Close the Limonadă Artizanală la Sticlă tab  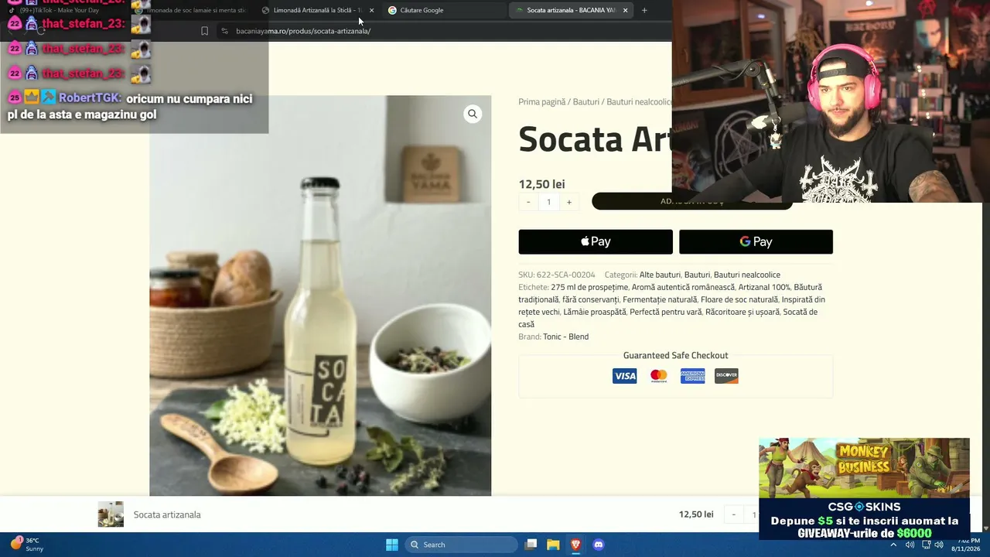371,10
